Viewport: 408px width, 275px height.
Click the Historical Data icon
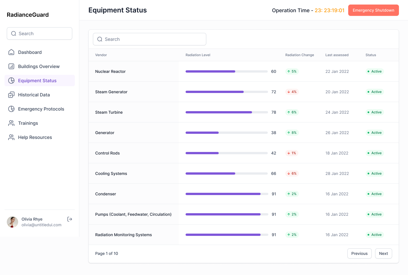click(11, 95)
